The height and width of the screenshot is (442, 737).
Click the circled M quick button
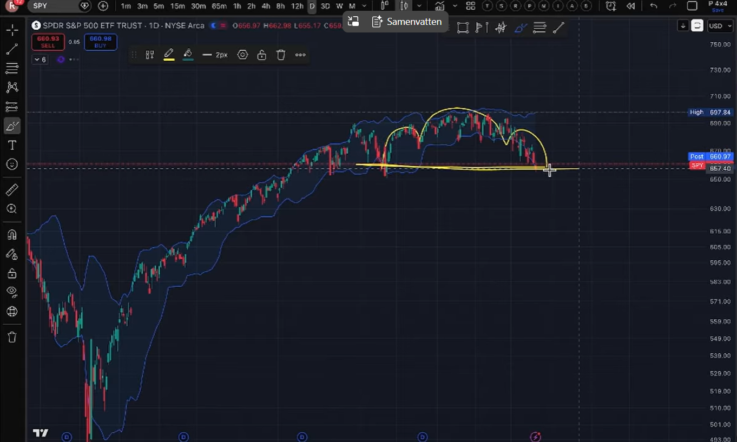click(544, 6)
